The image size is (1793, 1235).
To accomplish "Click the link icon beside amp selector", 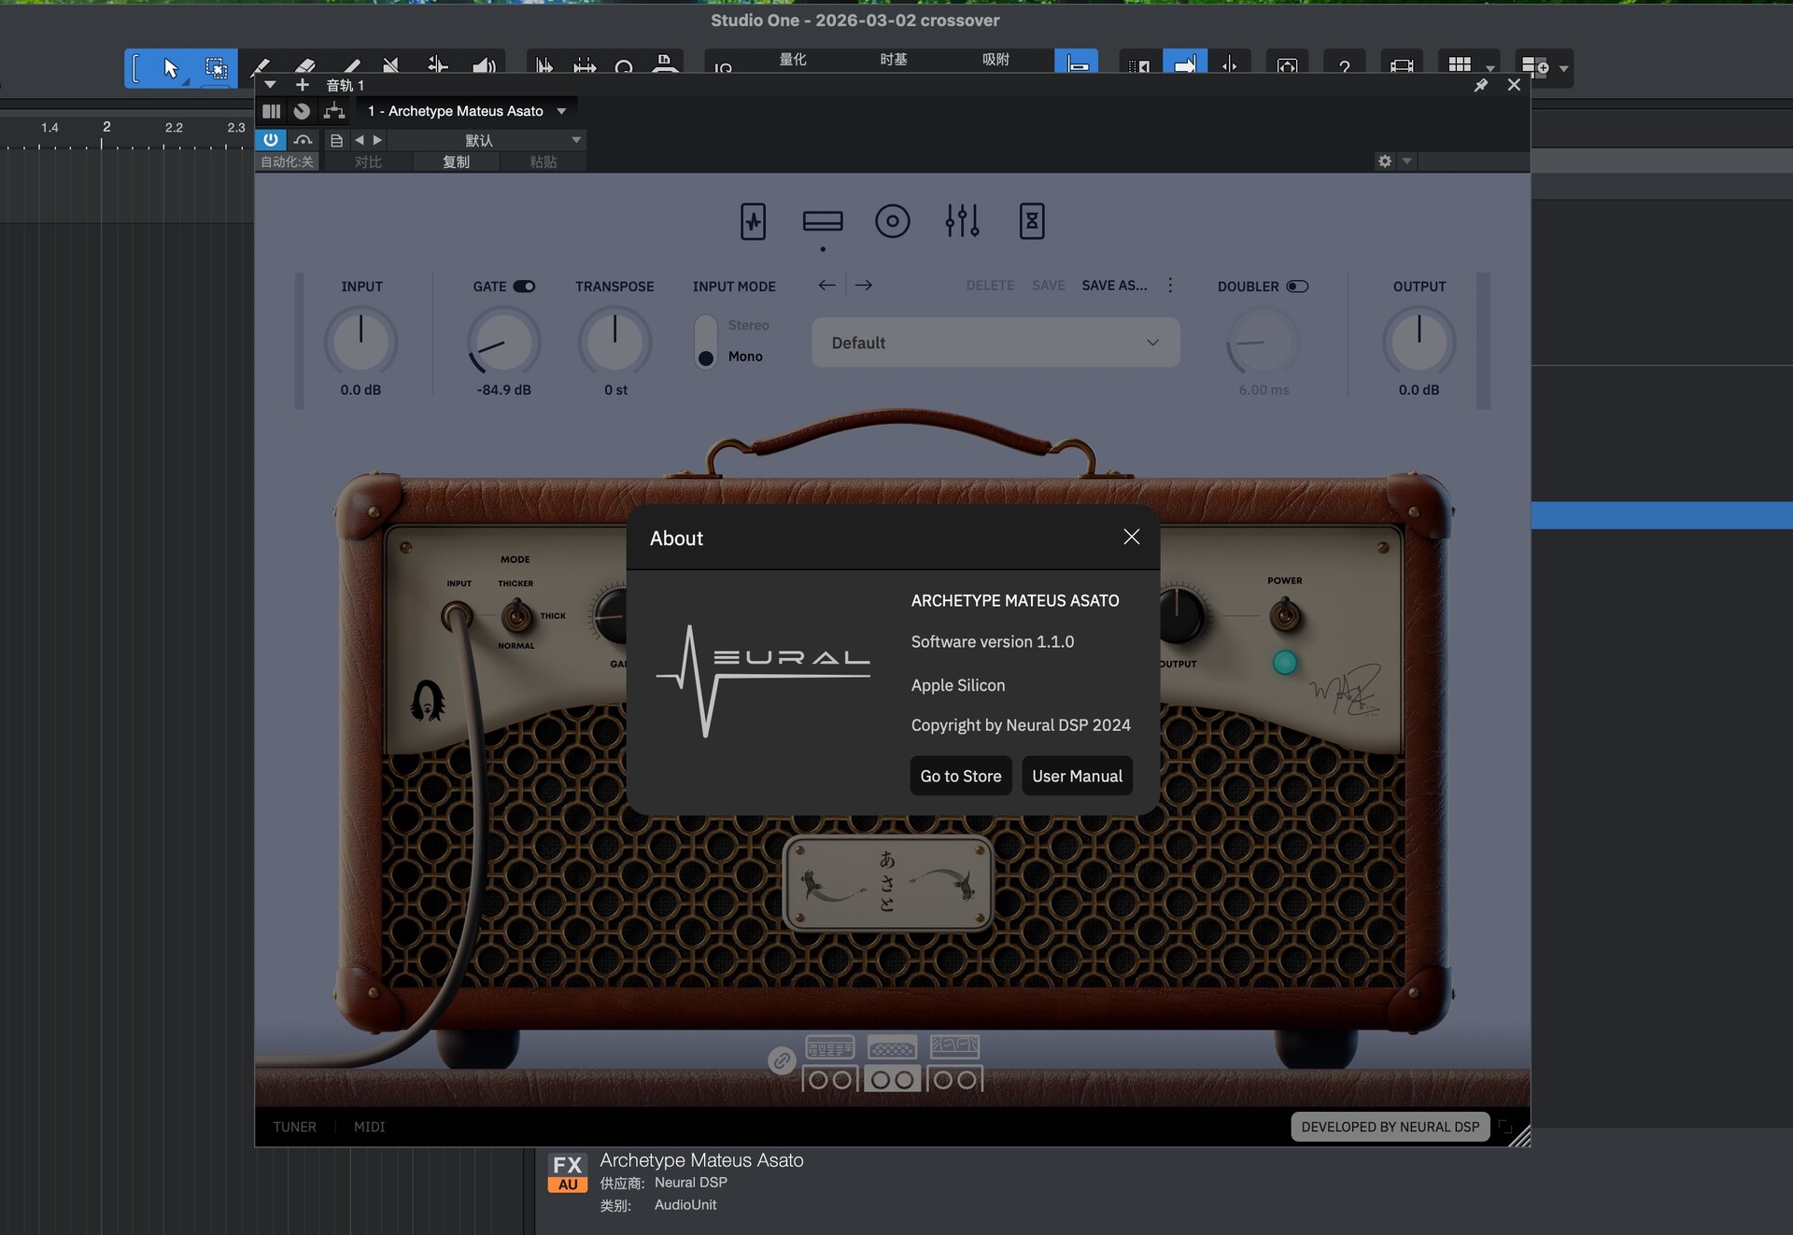I will click(x=782, y=1060).
